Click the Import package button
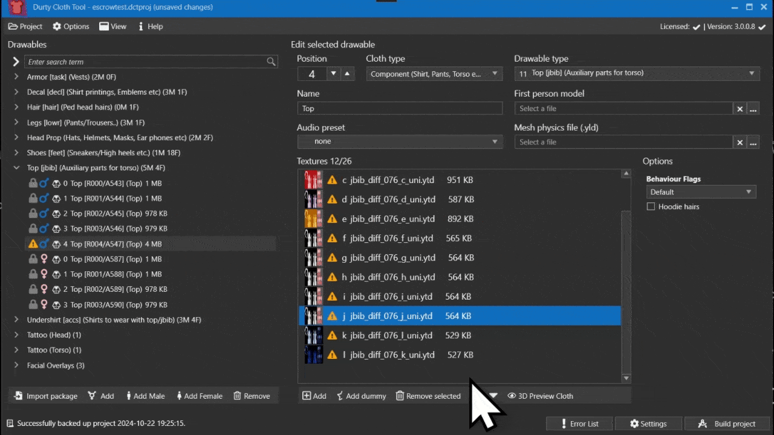The width and height of the screenshot is (774, 435). pos(46,396)
